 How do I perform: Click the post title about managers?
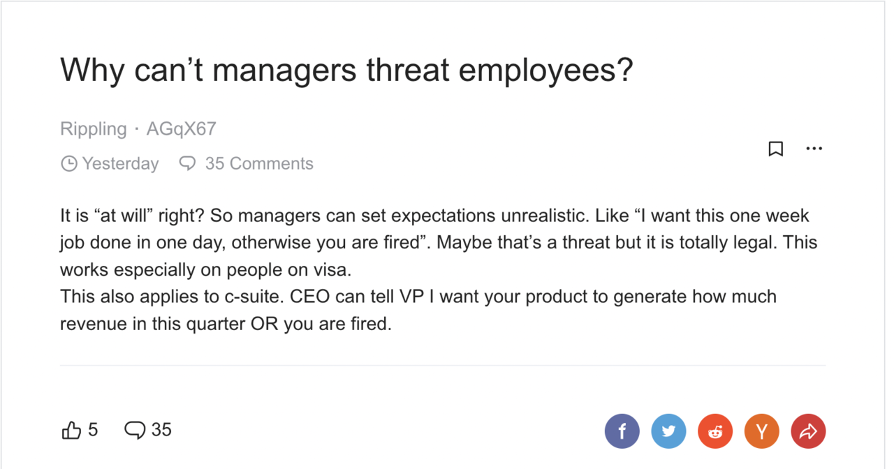(346, 70)
